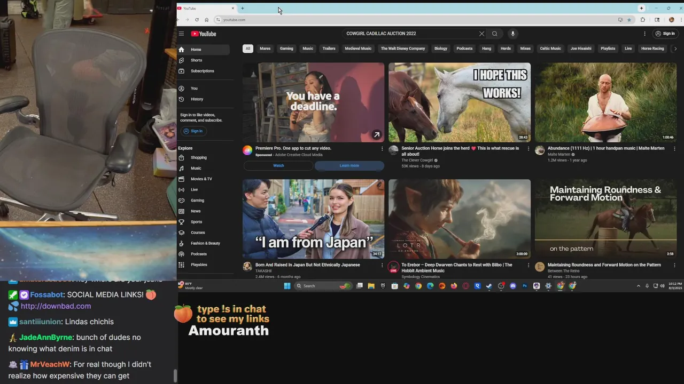Open Music under Explore
Screen dimensions: 684x384
click(204, 169)
